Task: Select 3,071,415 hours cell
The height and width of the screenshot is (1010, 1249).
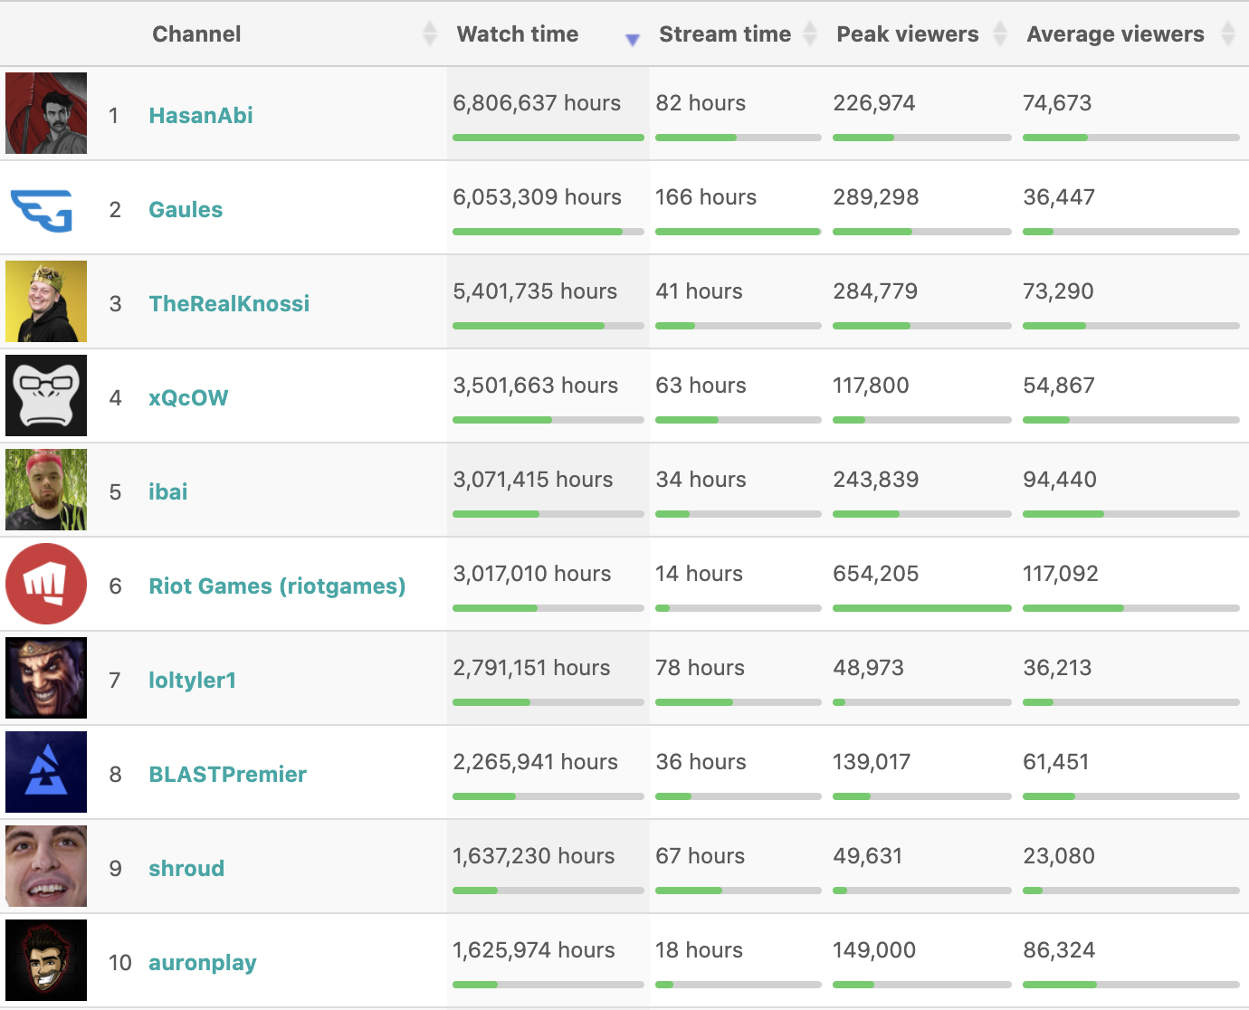Action: (x=533, y=480)
